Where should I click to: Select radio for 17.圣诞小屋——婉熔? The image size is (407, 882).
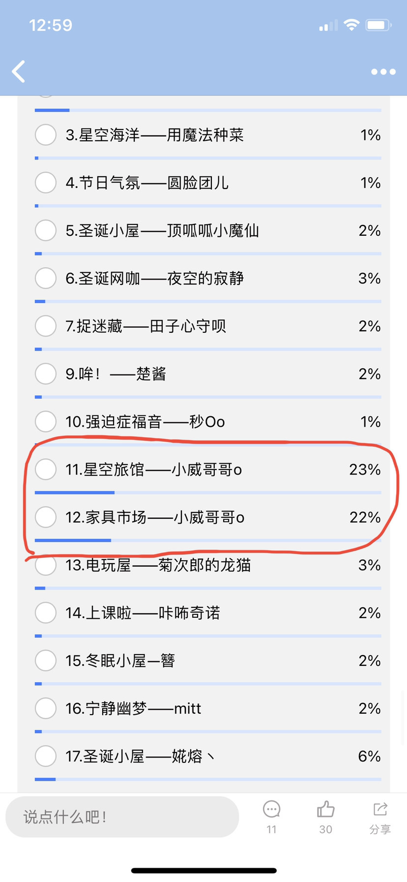46,756
